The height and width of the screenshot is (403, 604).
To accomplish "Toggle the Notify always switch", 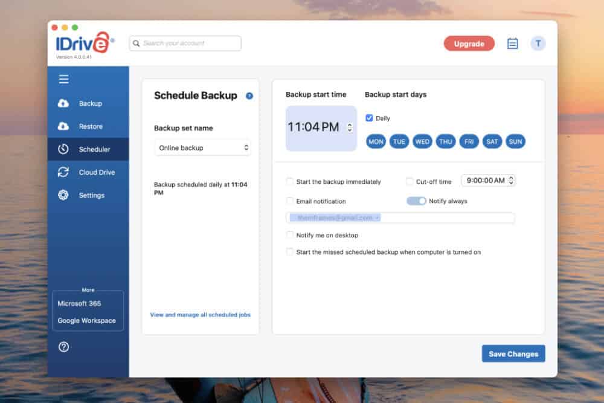I will [416, 201].
